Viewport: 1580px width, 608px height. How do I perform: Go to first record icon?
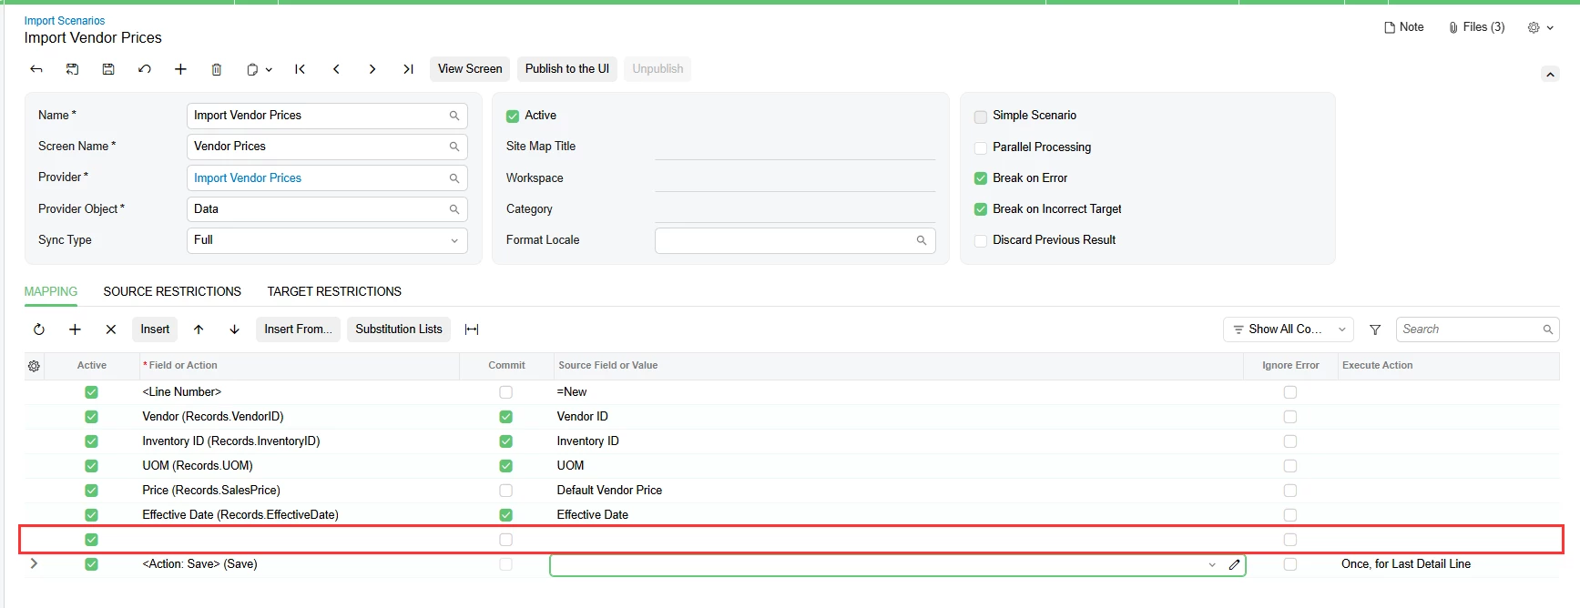301,69
